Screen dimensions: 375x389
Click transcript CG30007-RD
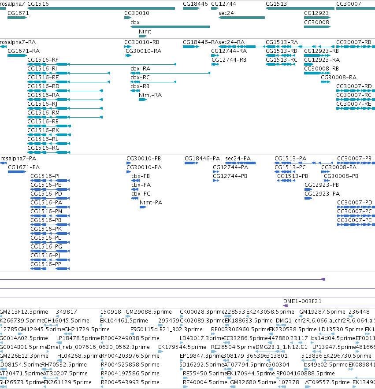coord(354,86)
